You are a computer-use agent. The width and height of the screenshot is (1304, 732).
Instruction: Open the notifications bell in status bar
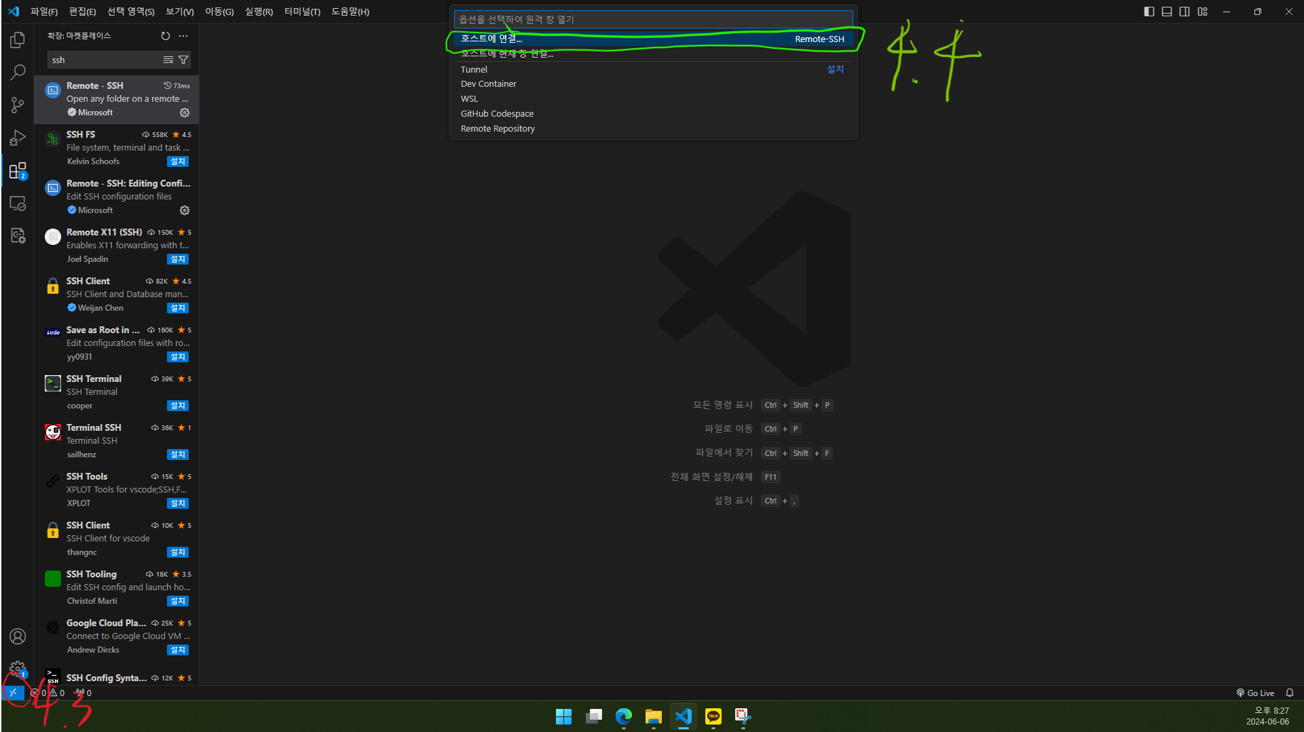click(1290, 693)
